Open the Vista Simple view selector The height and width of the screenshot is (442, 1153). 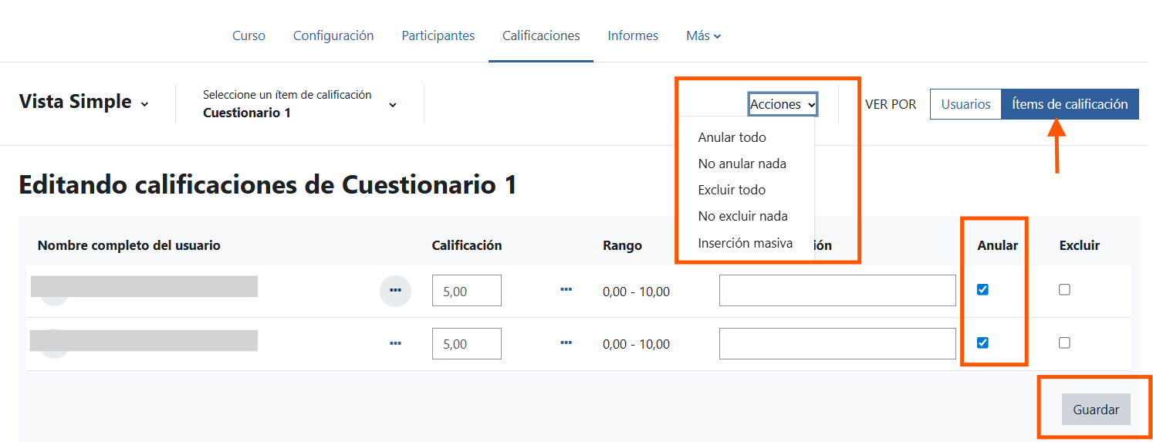[83, 103]
